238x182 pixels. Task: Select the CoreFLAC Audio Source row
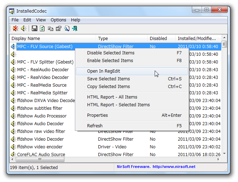pyautogui.click(x=115, y=155)
